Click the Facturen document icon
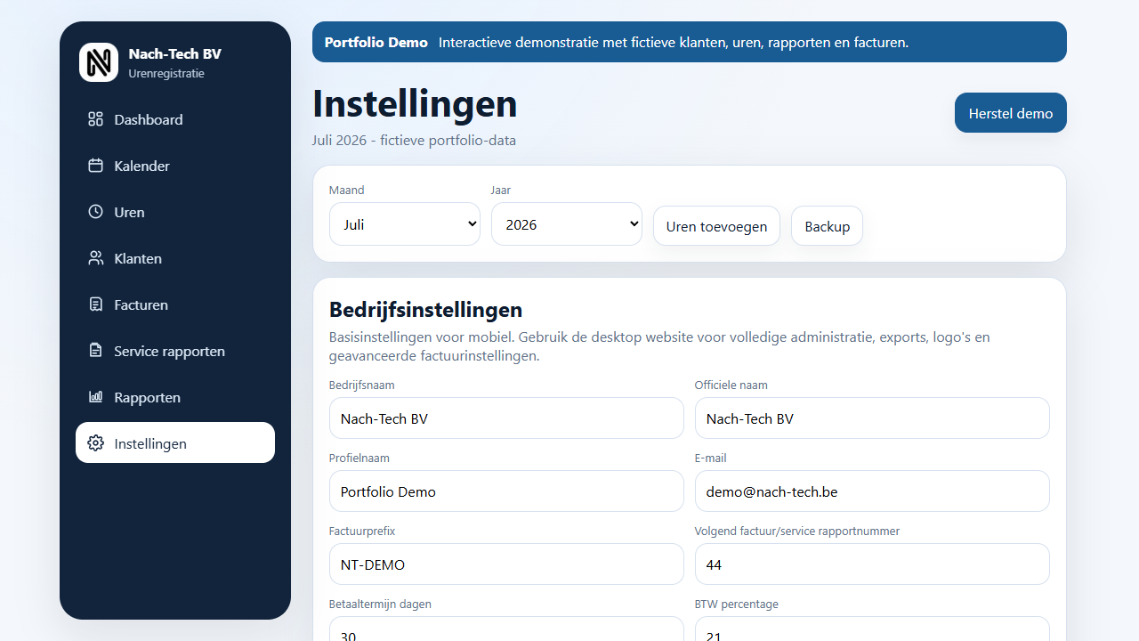This screenshot has width=1139, height=641. pos(95,304)
